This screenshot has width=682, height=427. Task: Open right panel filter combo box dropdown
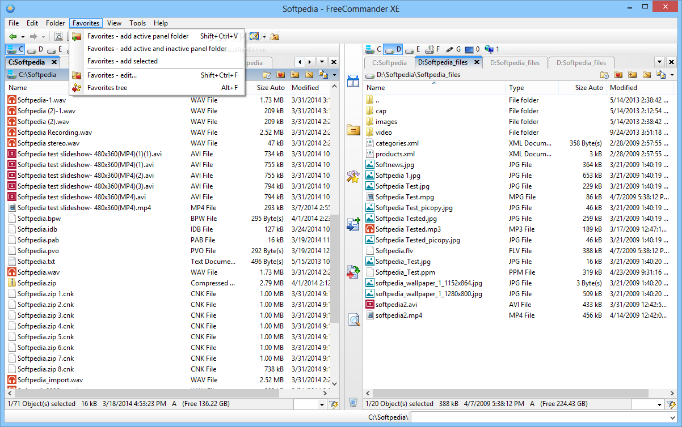[660, 404]
